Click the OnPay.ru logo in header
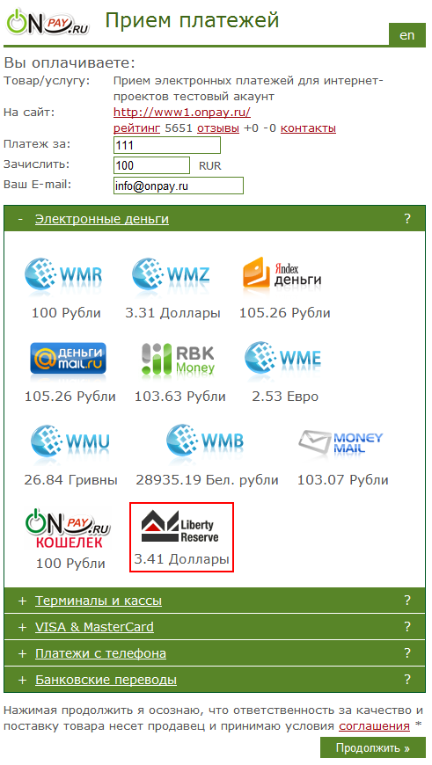The image size is (432, 765). 48,23
